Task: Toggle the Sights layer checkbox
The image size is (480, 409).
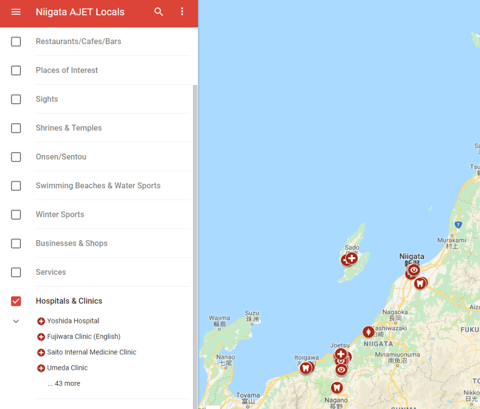Action: (16, 99)
